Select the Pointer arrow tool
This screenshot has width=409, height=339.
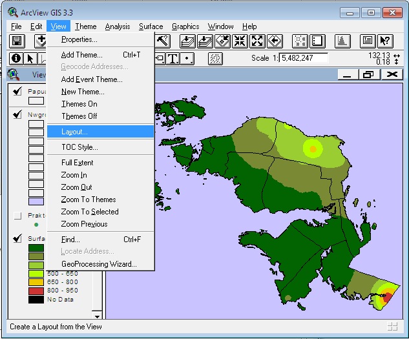[30, 58]
